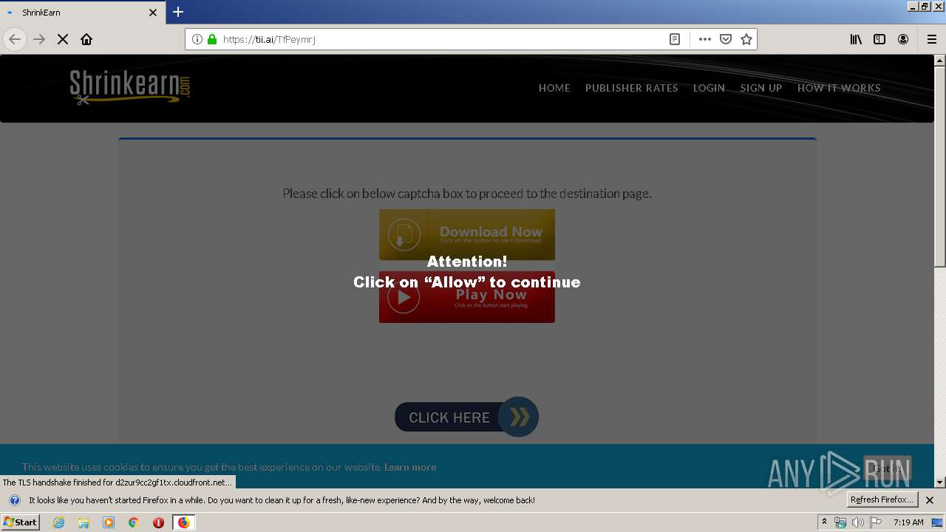The width and height of the screenshot is (946, 532).
Task: Click the scrollbar down arrow
Action: click(940, 482)
